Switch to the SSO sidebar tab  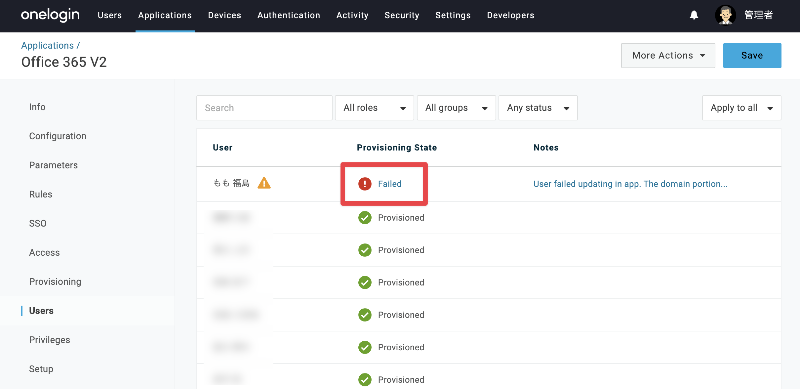38,223
